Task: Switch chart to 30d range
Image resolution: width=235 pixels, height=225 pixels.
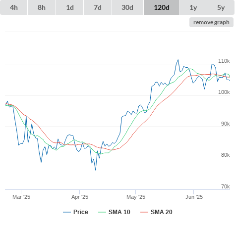Action: [127, 7]
